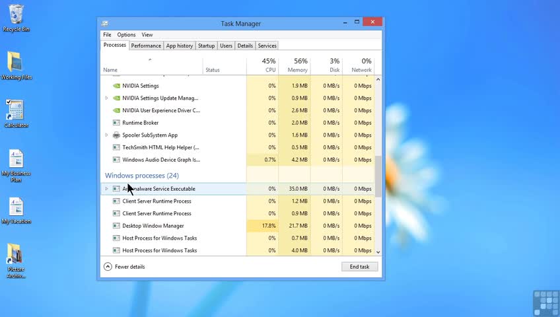Image resolution: width=560 pixels, height=317 pixels.
Task: Click the 17.8% CPU value cell
Action: click(263, 226)
